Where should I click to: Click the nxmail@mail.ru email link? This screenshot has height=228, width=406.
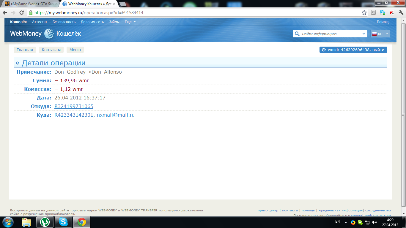click(116, 115)
